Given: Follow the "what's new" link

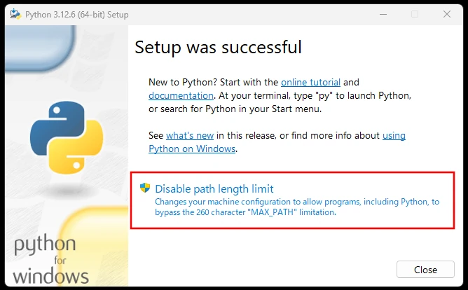Looking at the screenshot, I should (x=190, y=135).
